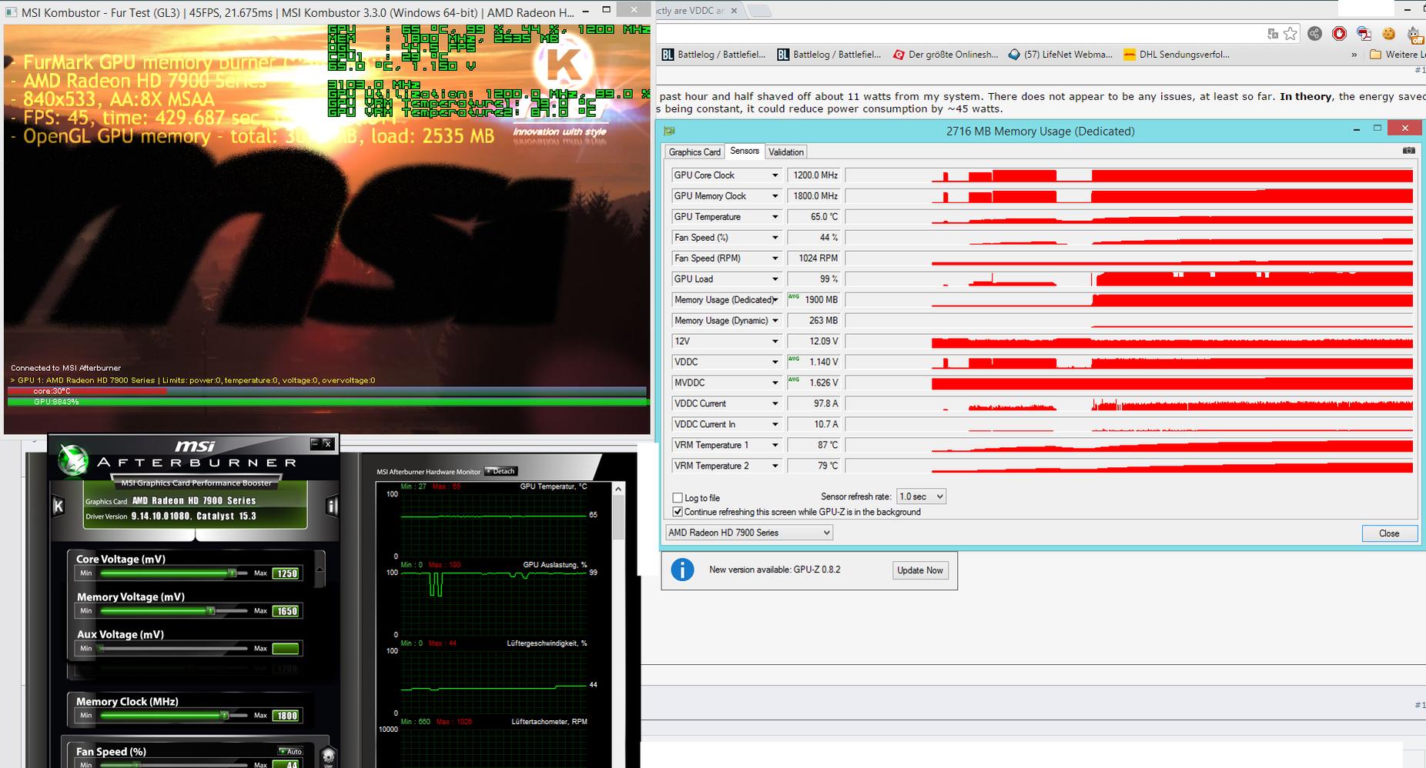This screenshot has height=768, width=1426.
Task: Take a GPU-Z screenshot with the camera icon
Action: 1408,151
